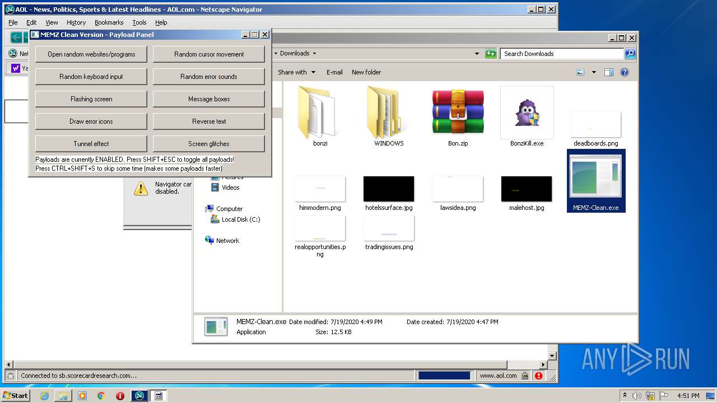This screenshot has width=717, height=403.
Task: Open Google Chrome from the taskbar
Action: click(x=101, y=396)
